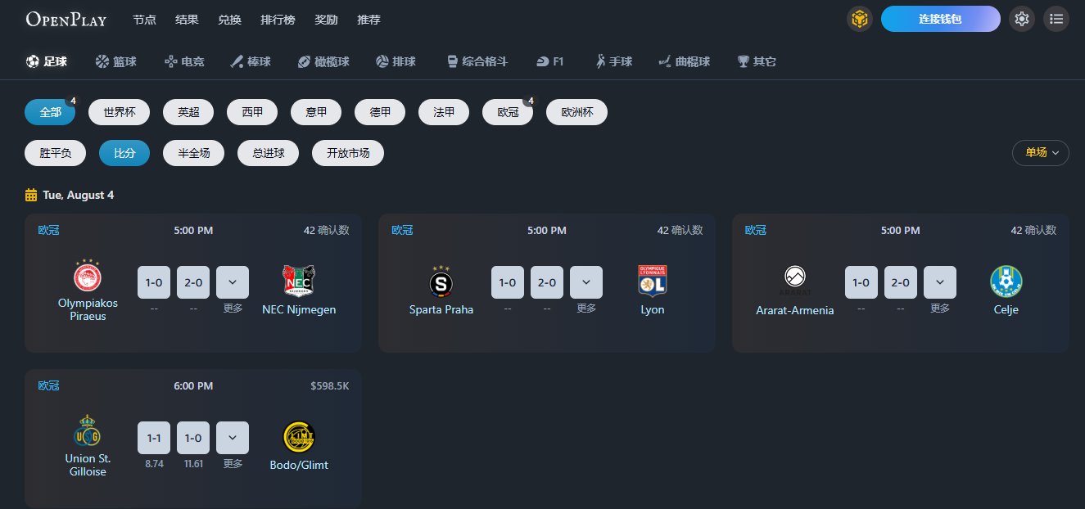Filter by 世界杯 league
Image resolution: width=1085 pixels, height=509 pixels.
120,112
